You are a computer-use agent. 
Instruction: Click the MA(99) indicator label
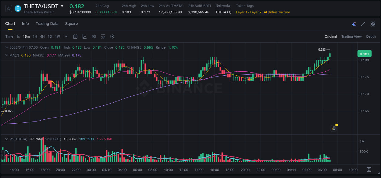(64, 55)
